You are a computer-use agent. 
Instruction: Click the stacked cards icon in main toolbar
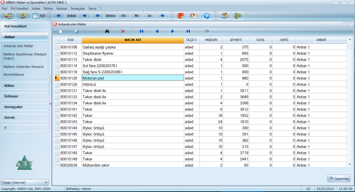pyautogui.click(x=8, y=16)
